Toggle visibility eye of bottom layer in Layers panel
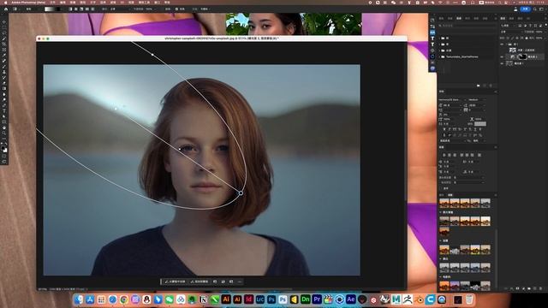The image size is (548, 308). coord(502,63)
